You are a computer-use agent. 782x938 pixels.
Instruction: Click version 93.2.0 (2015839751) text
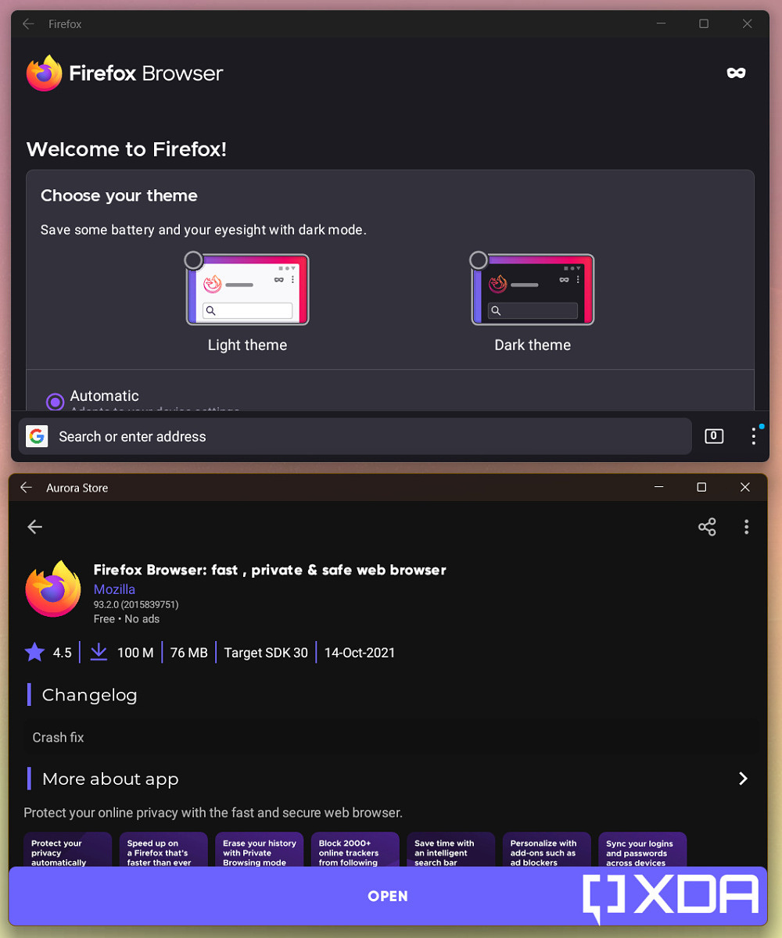tap(137, 605)
